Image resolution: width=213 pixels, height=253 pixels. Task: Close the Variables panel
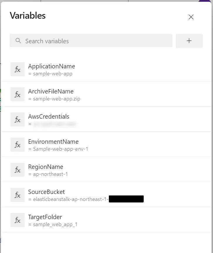(x=191, y=17)
